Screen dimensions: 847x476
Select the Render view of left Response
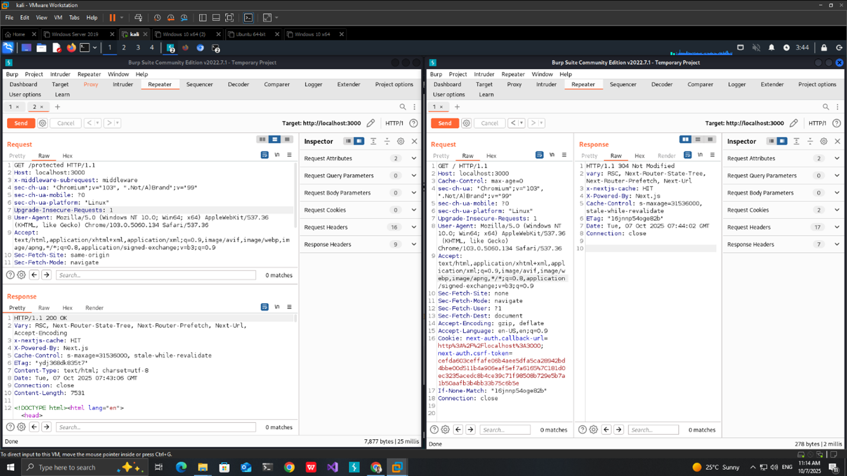(x=94, y=308)
